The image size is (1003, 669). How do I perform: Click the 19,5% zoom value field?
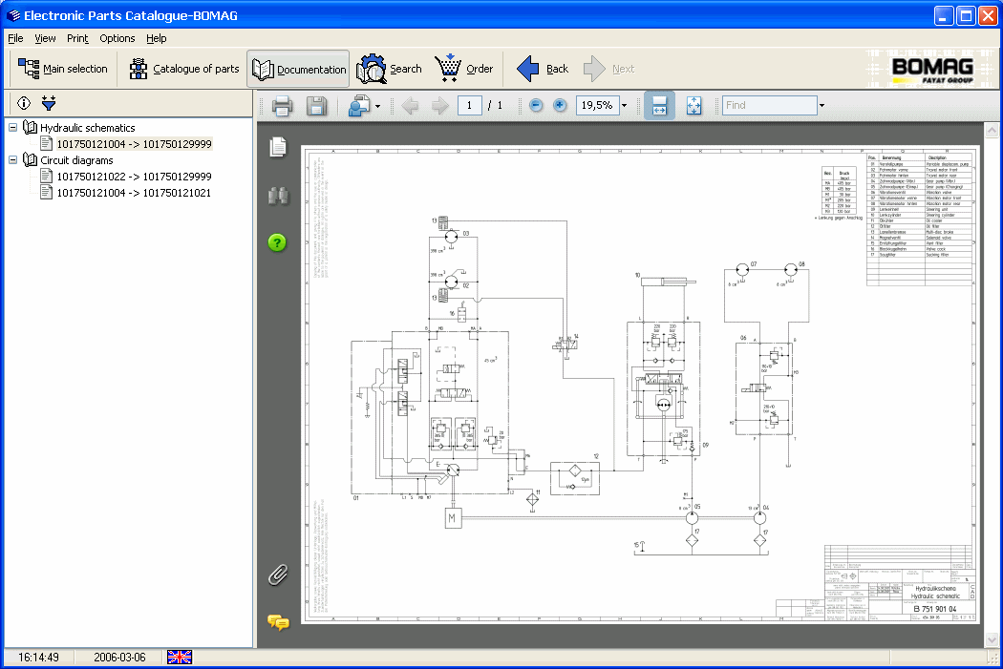click(x=597, y=105)
